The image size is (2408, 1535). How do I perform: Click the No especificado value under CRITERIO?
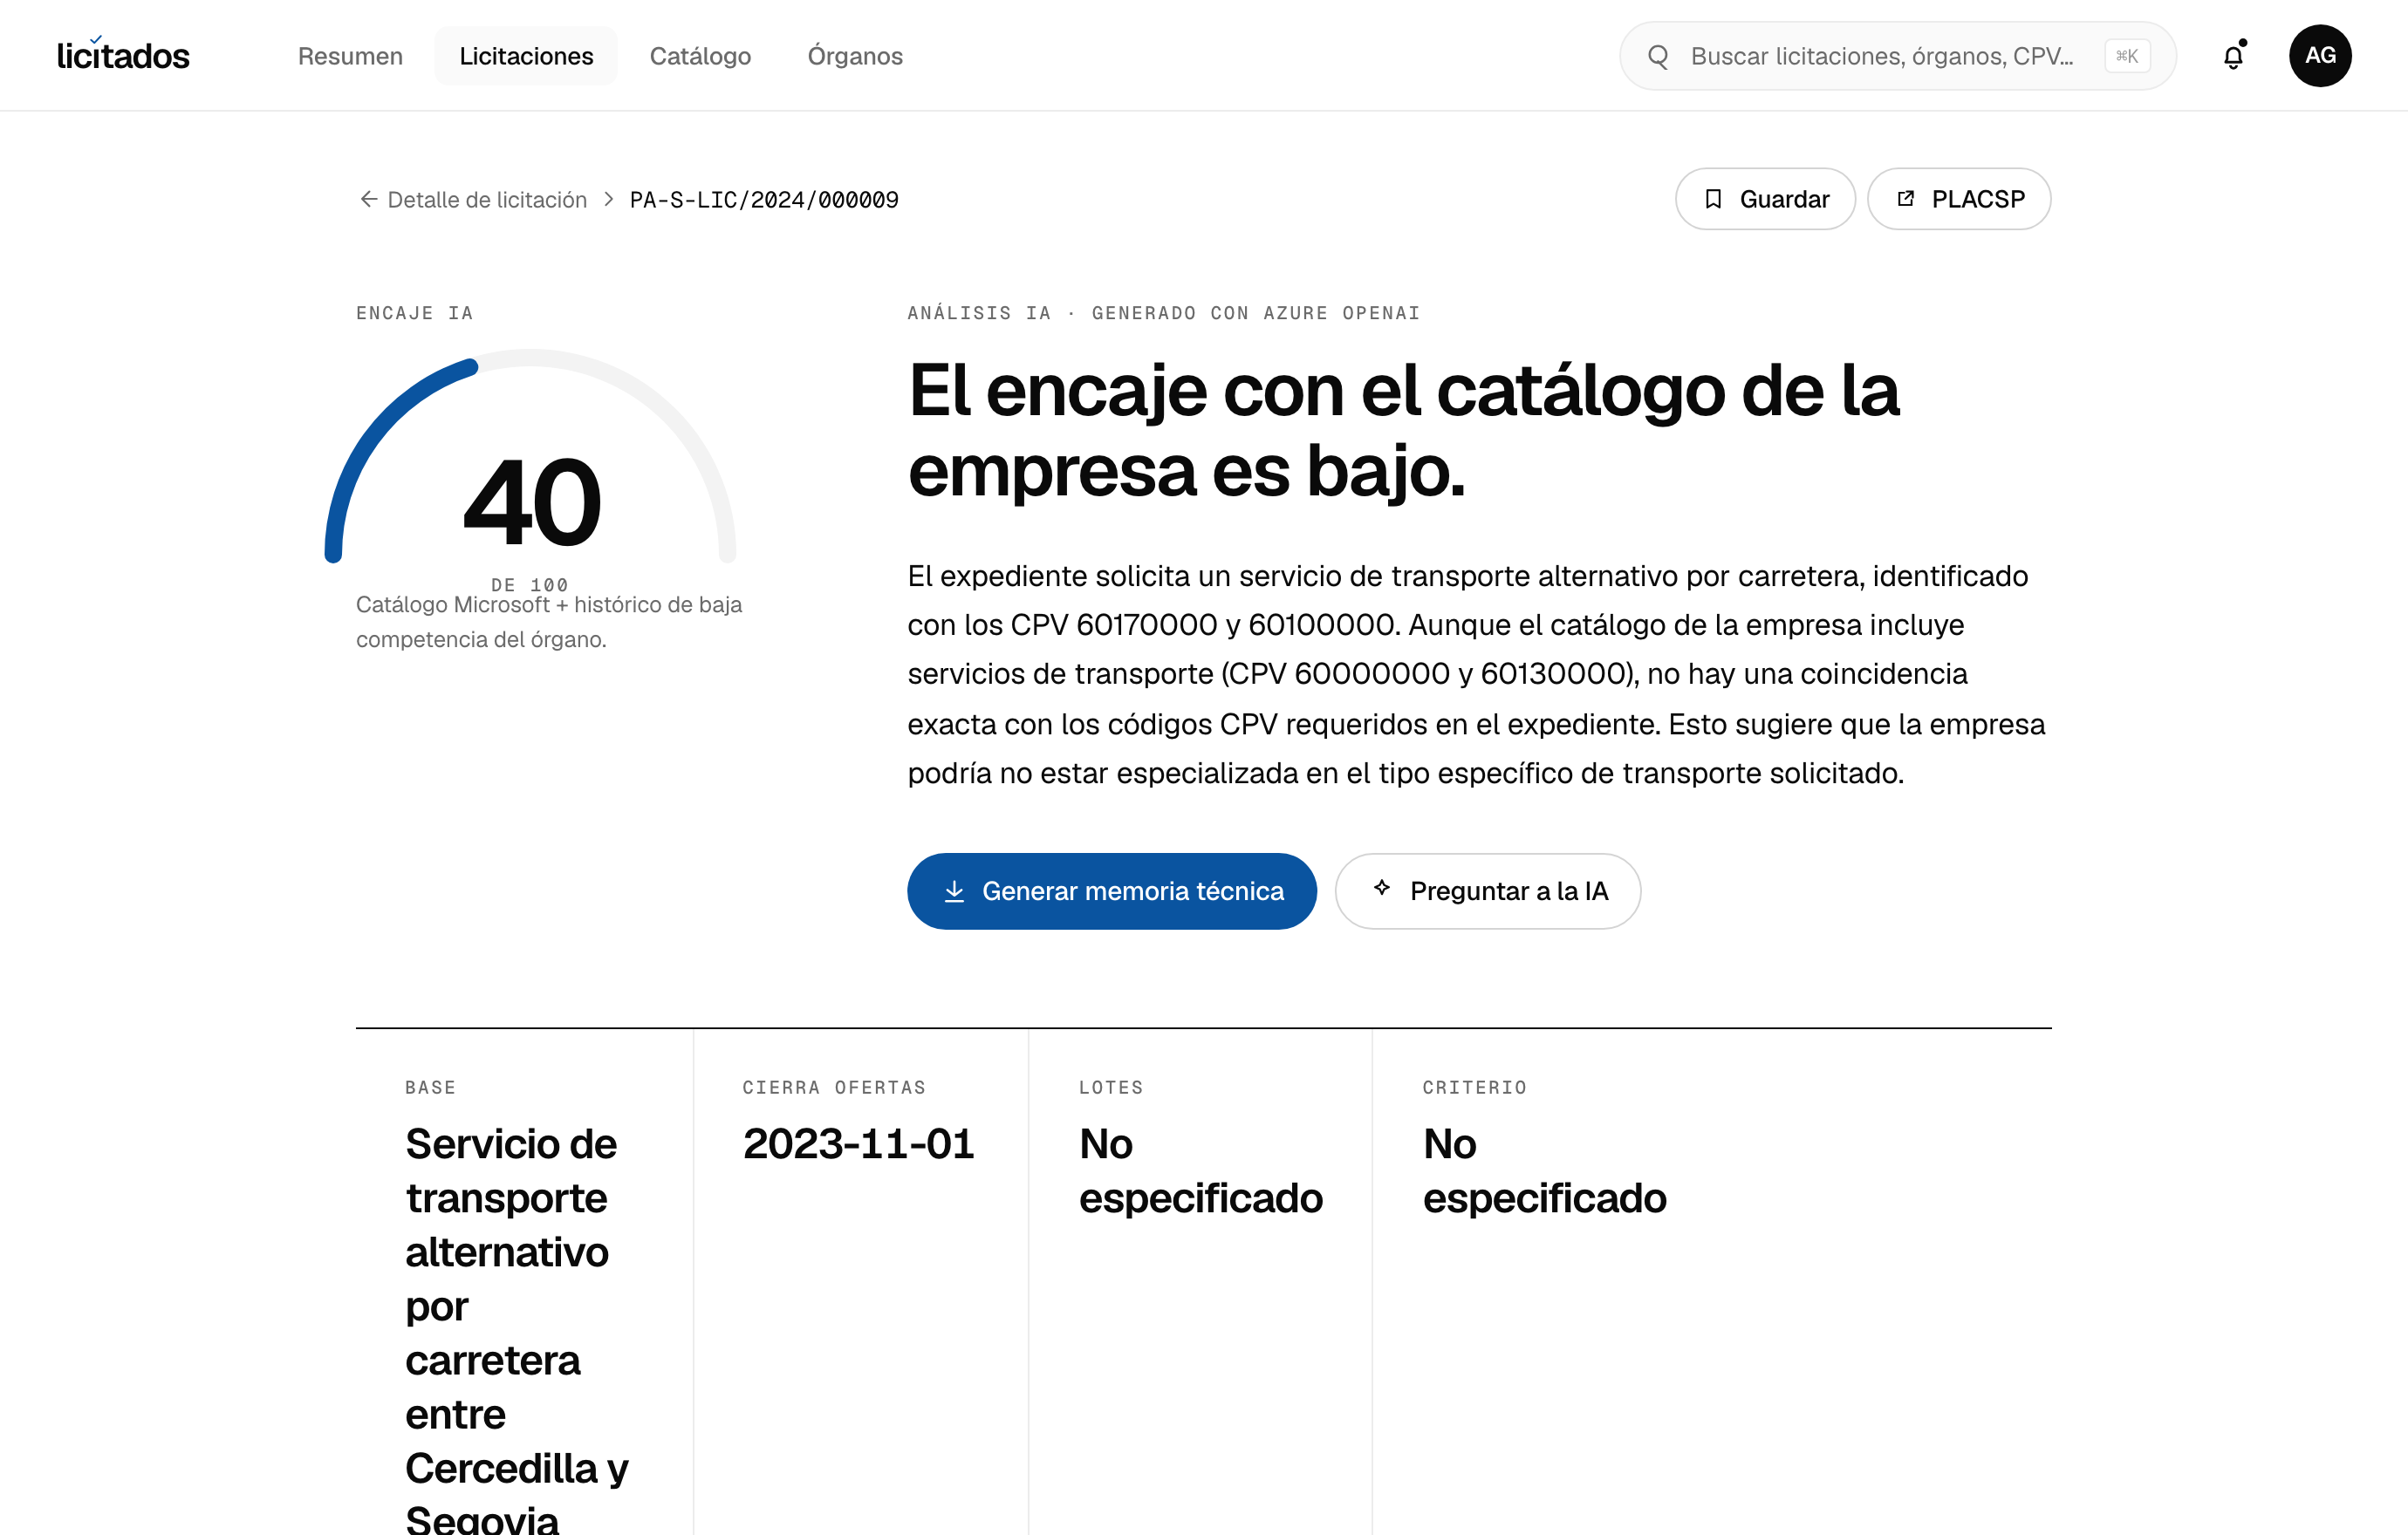pyautogui.click(x=1544, y=1170)
